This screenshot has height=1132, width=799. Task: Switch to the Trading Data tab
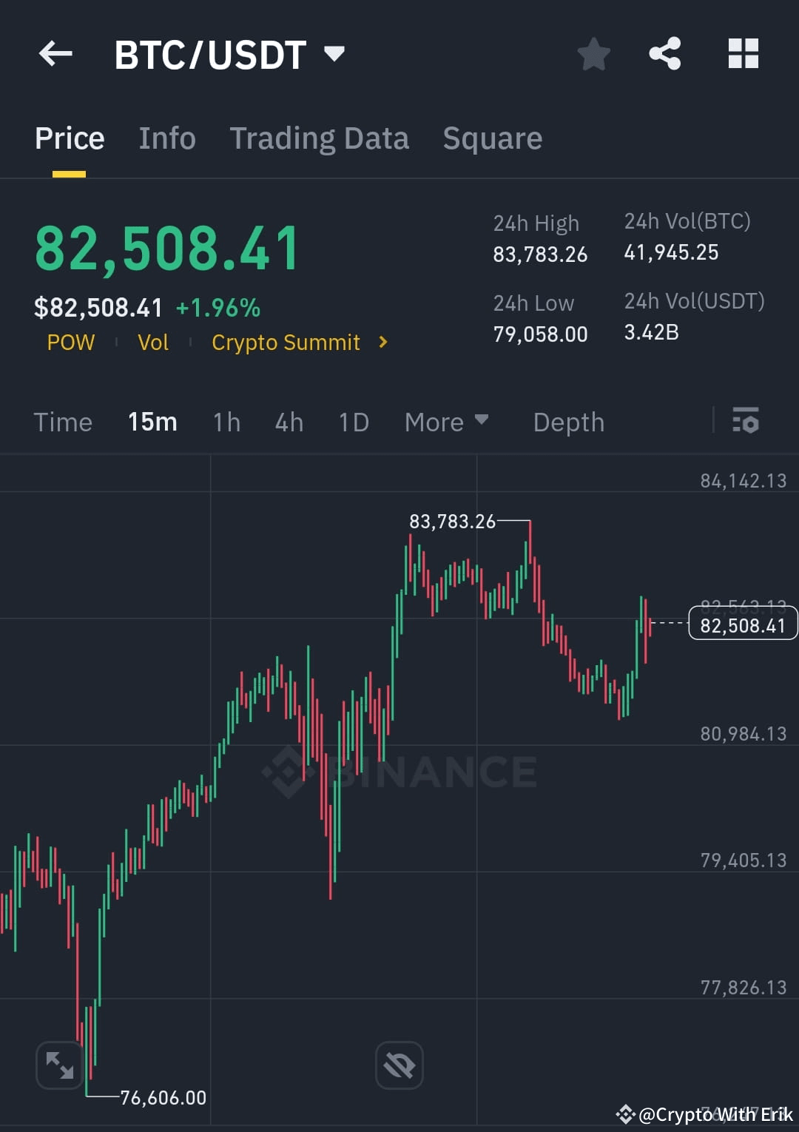320,138
